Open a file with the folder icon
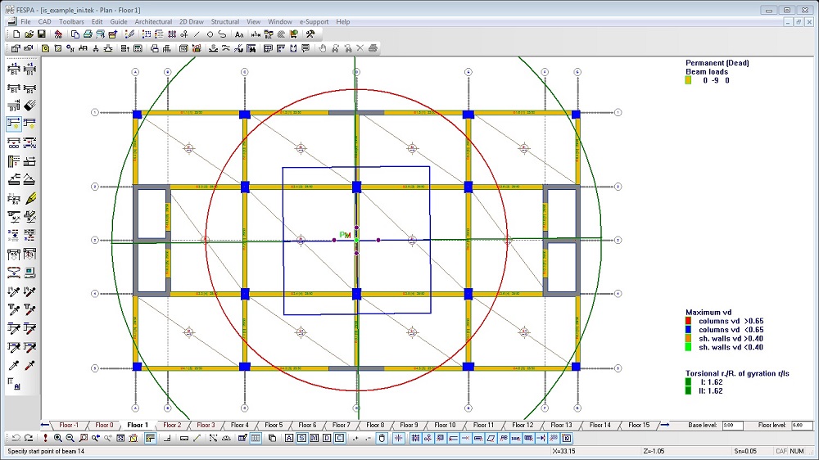Screen dimensions: 819x460 (29, 34)
